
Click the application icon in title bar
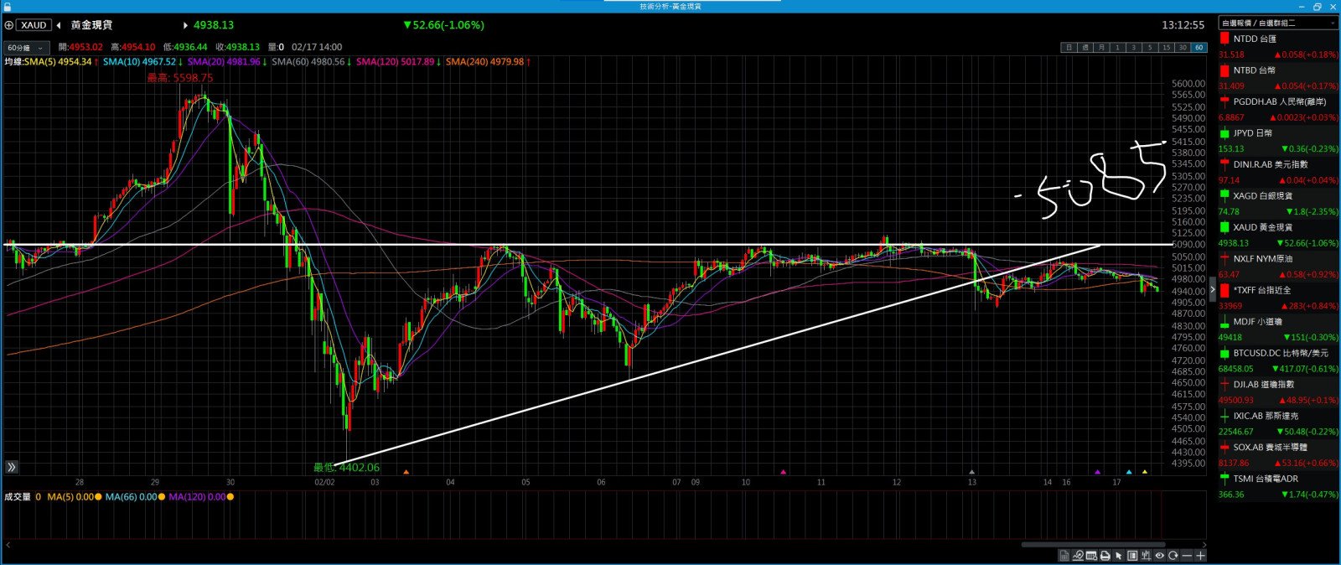pyautogui.click(x=7, y=6)
